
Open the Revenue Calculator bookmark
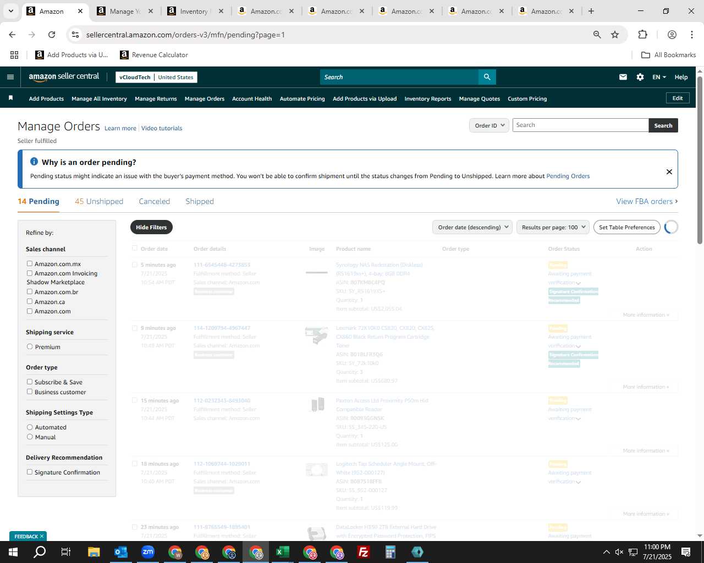pos(154,55)
